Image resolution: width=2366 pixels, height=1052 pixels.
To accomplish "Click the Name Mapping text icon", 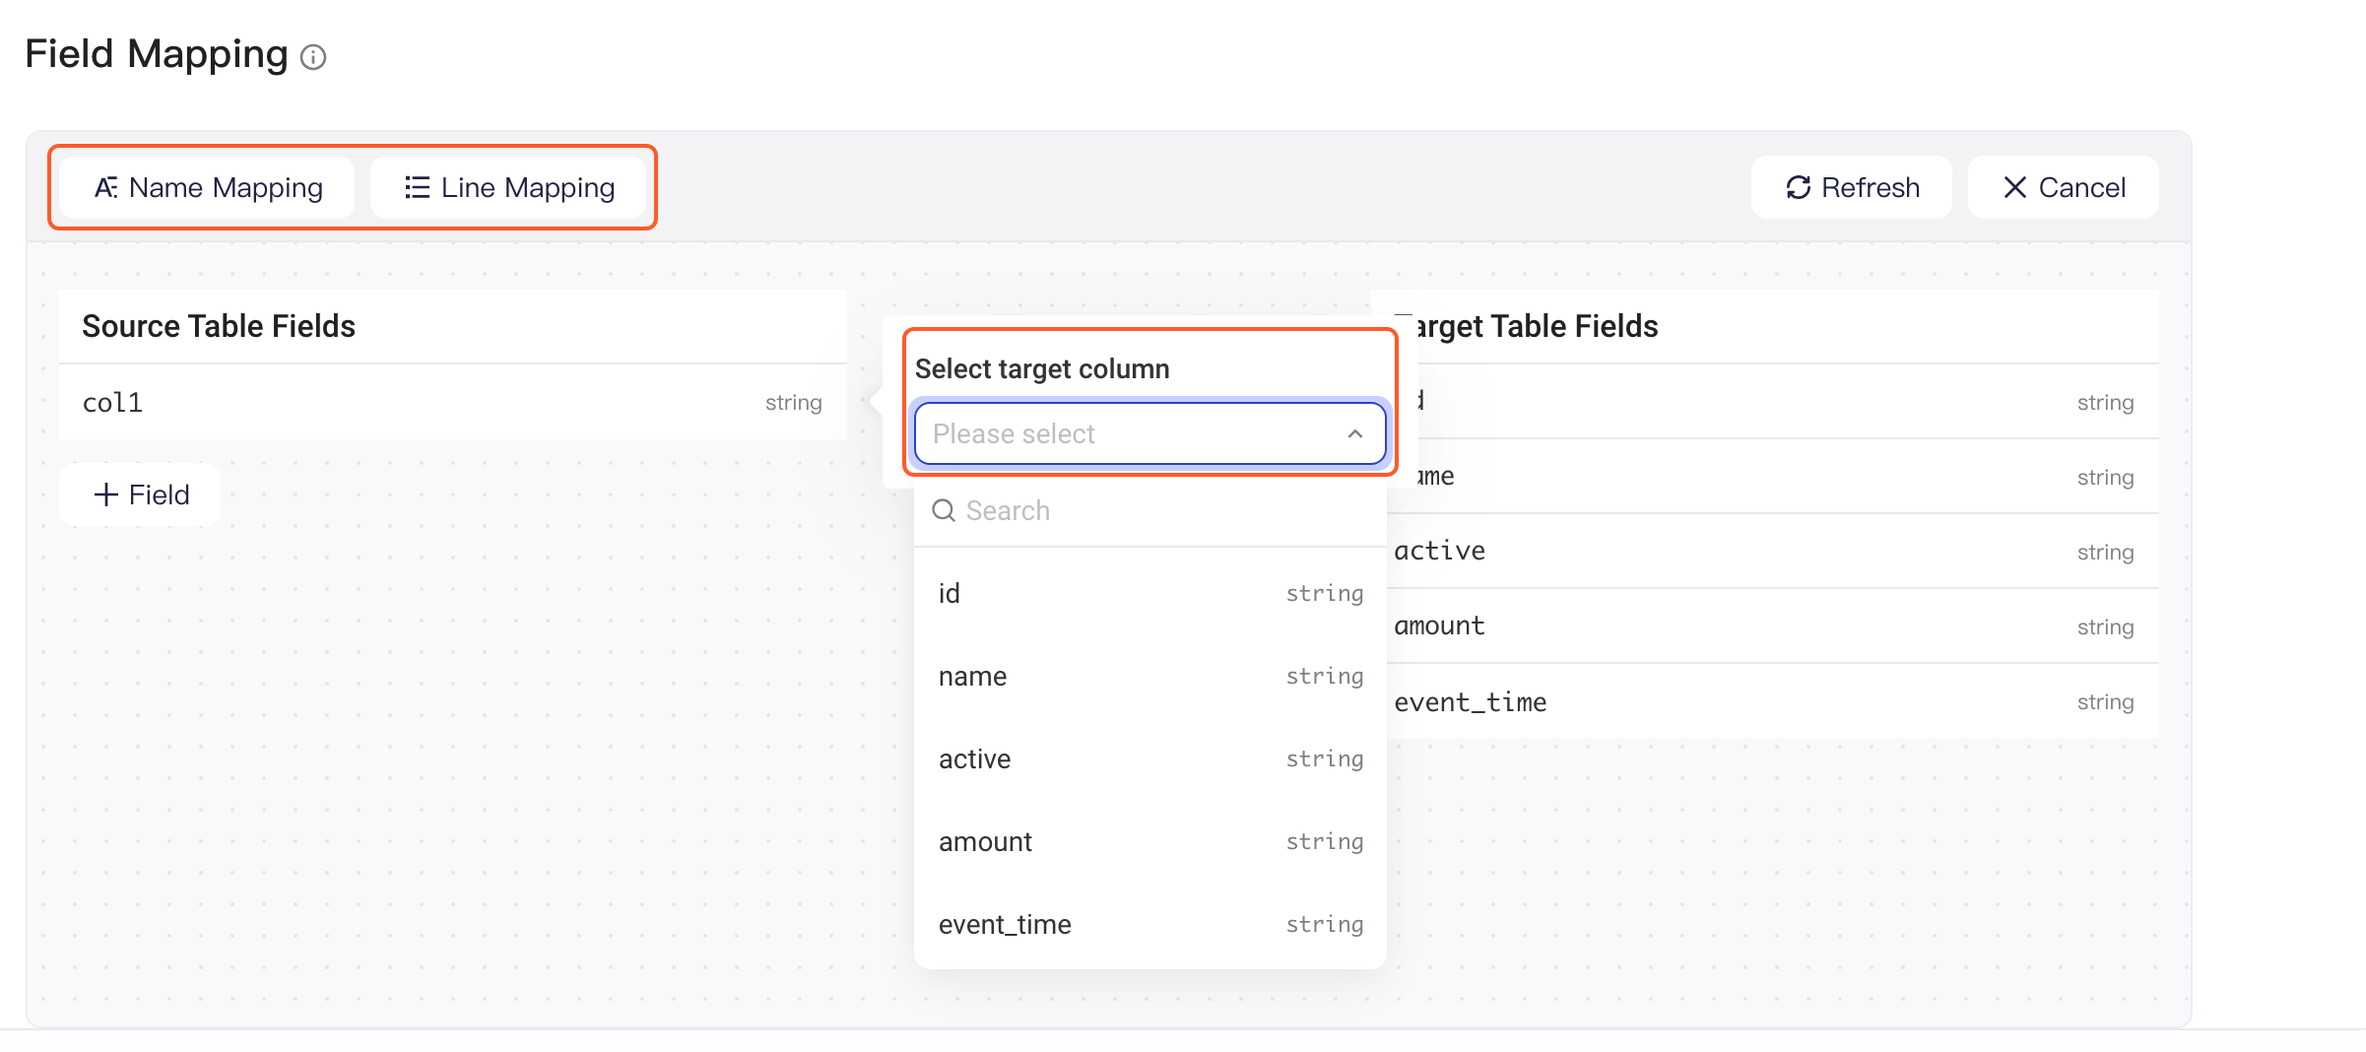I will click(x=105, y=187).
